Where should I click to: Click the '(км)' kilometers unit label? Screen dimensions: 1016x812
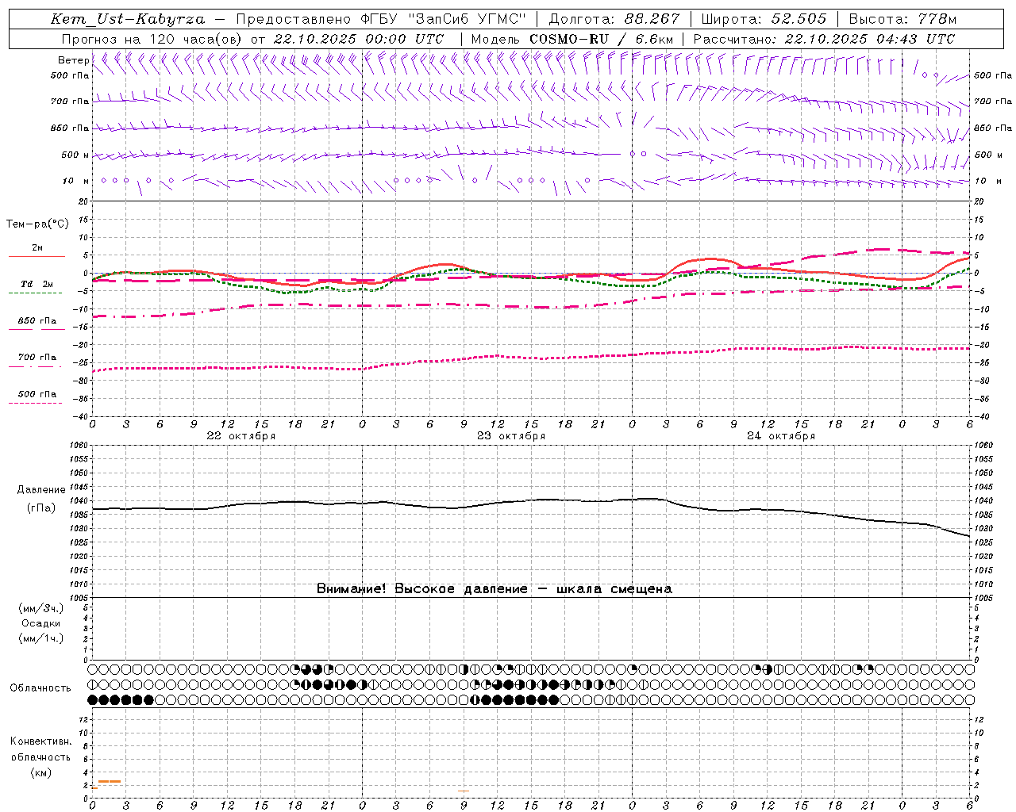pyautogui.click(x=40, y=772)
